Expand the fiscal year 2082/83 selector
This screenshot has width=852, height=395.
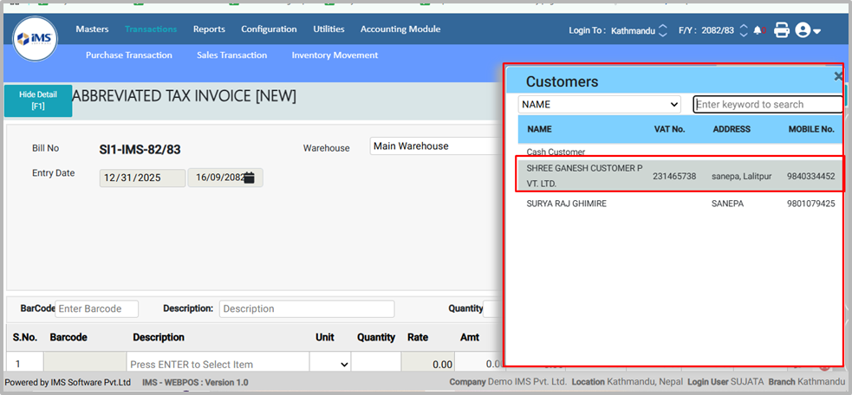743,30
